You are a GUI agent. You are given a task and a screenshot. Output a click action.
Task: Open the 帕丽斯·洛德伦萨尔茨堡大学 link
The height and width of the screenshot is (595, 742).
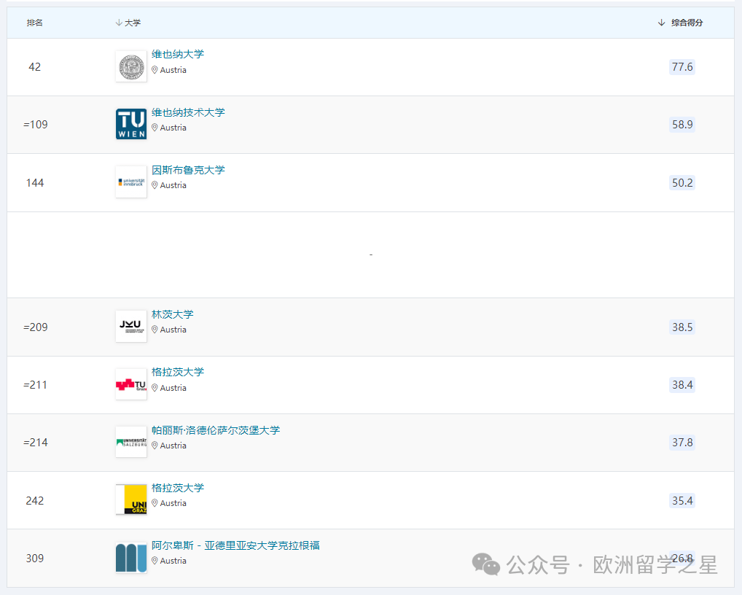tap(216, 430)
